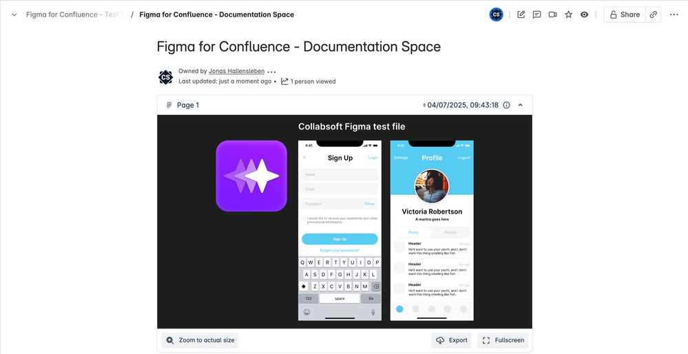The image size is (688, 354).
Task: Click the Figma logo icon beside Page 1
Action: (169, 105)
